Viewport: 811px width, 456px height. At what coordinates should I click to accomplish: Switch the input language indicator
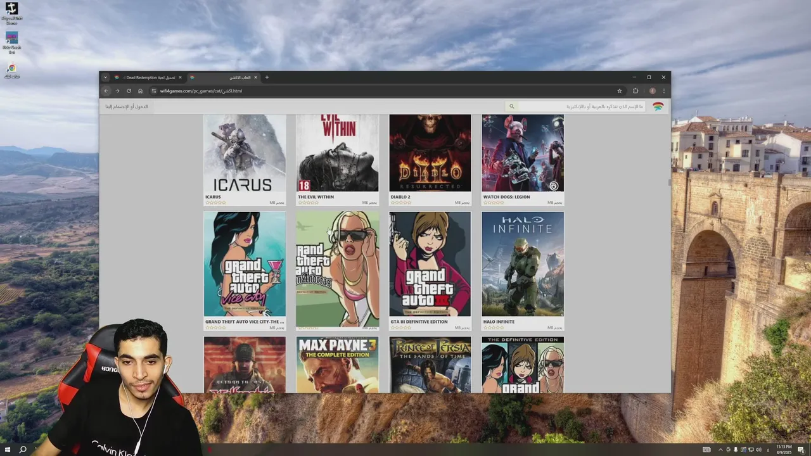click(768, 450)
